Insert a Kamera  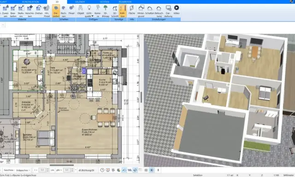[x=98, y=11]
